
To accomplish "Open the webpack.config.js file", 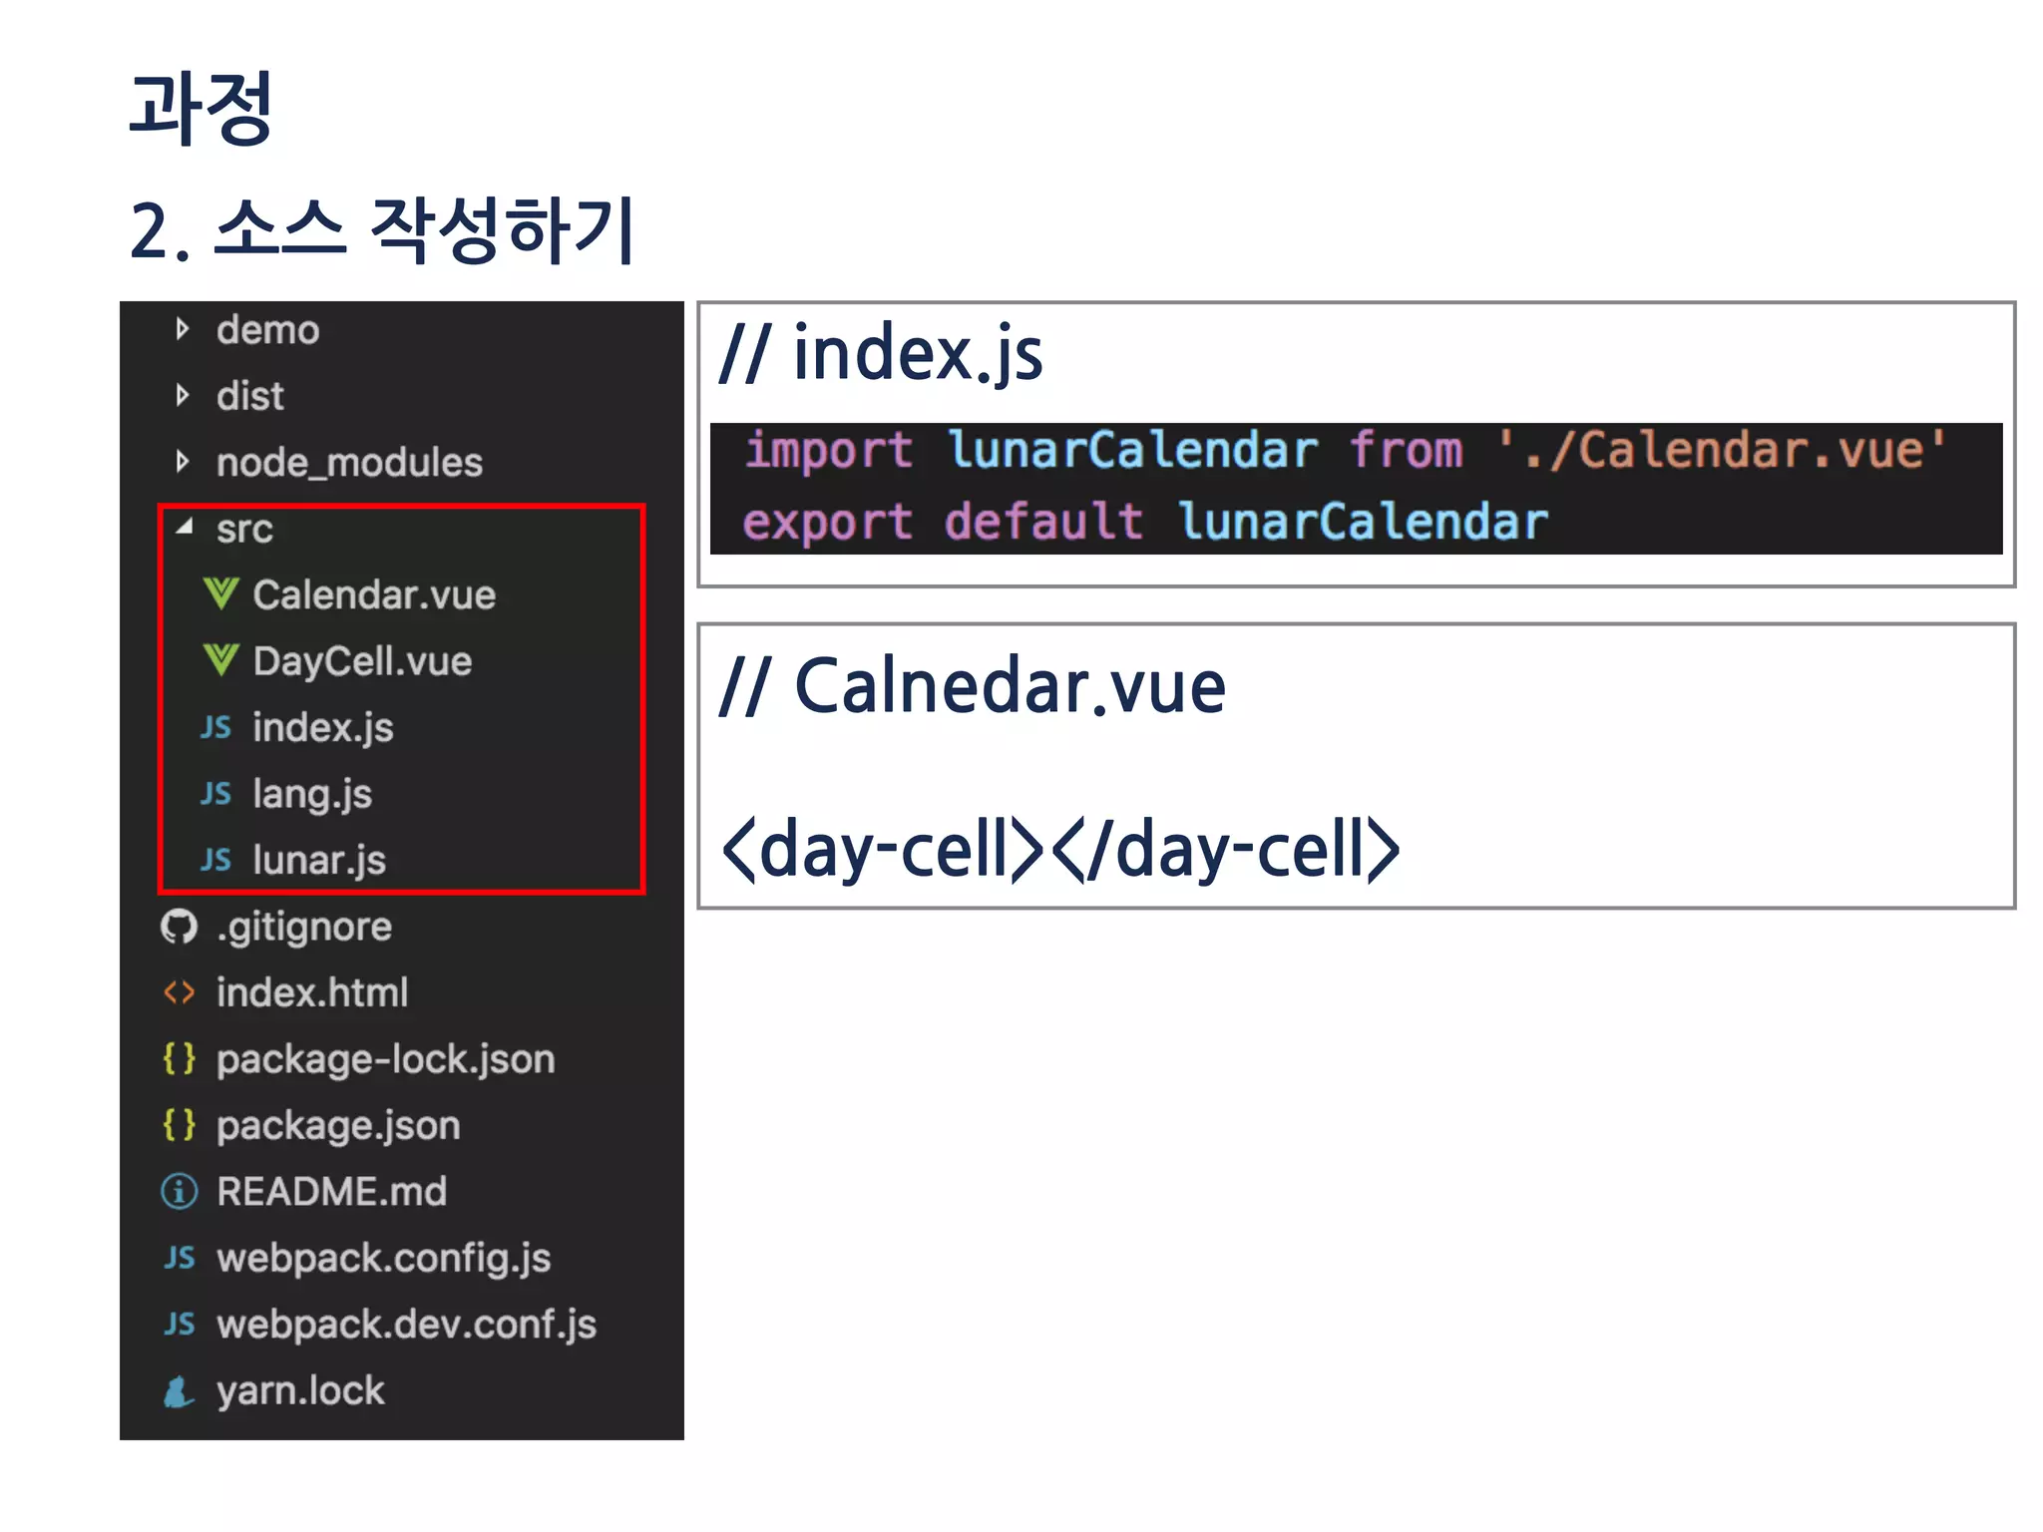I will coord(383,1259).
